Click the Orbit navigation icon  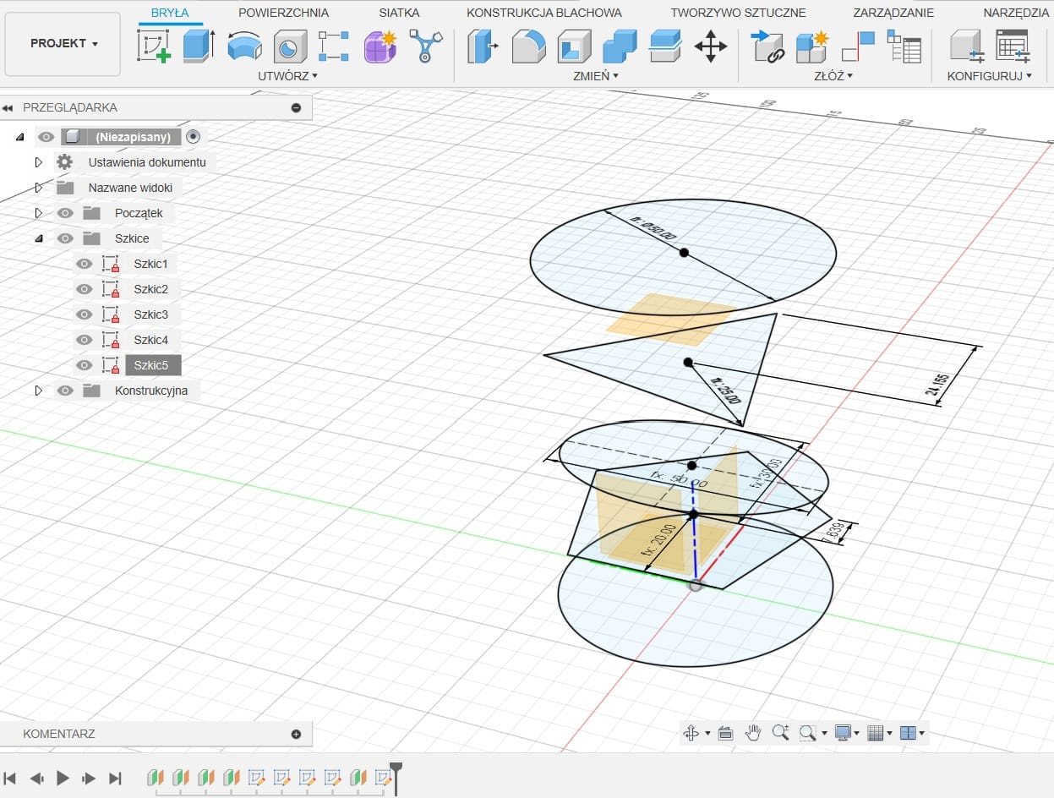691,733
